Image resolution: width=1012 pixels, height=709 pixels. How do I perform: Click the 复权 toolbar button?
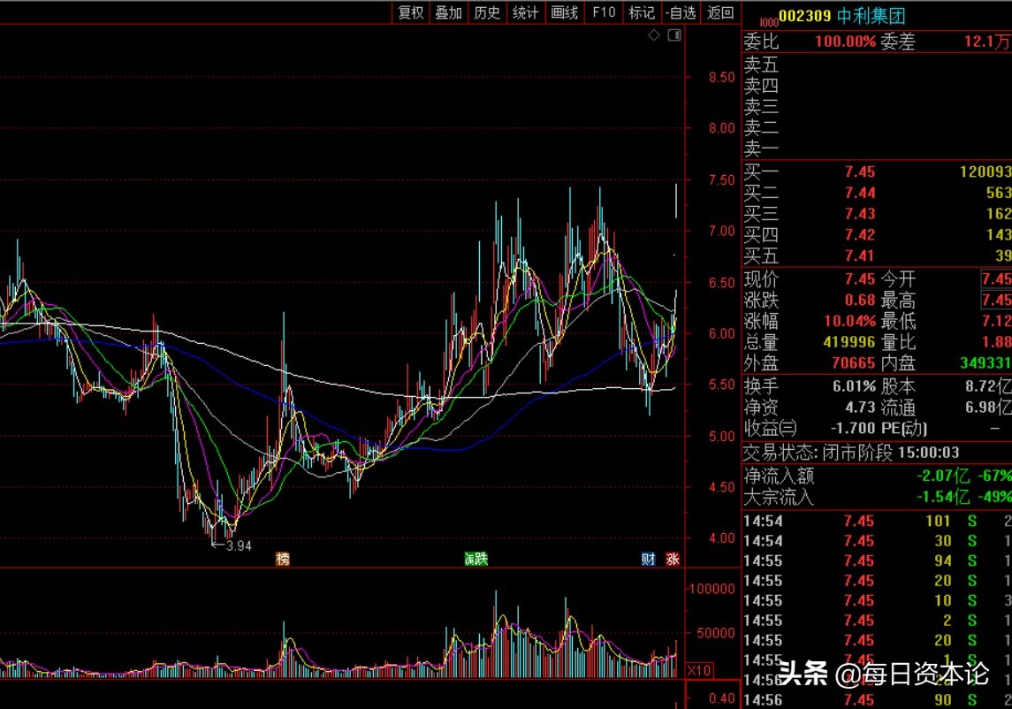click(x=411, y=12)
